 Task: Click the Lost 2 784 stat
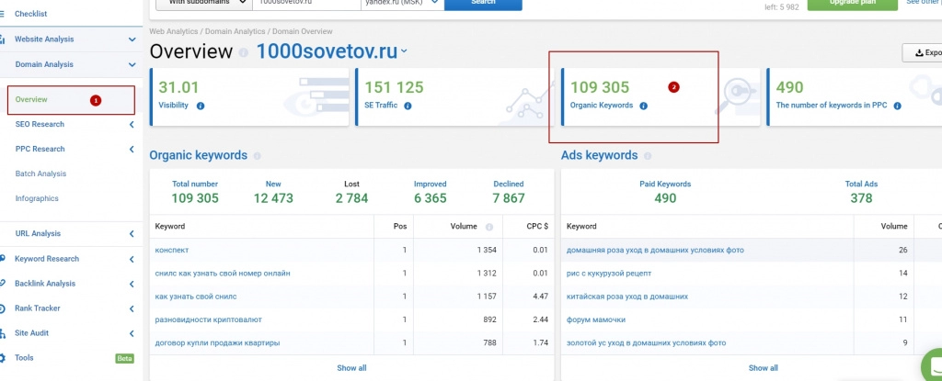352,192
